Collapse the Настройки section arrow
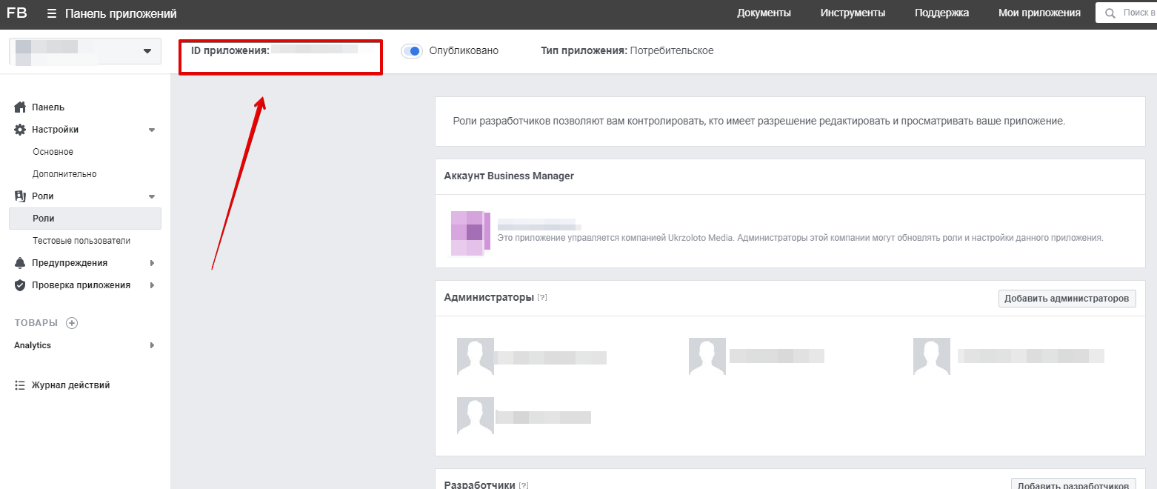Screen dimensions: 1157x489 coord(152,130)
